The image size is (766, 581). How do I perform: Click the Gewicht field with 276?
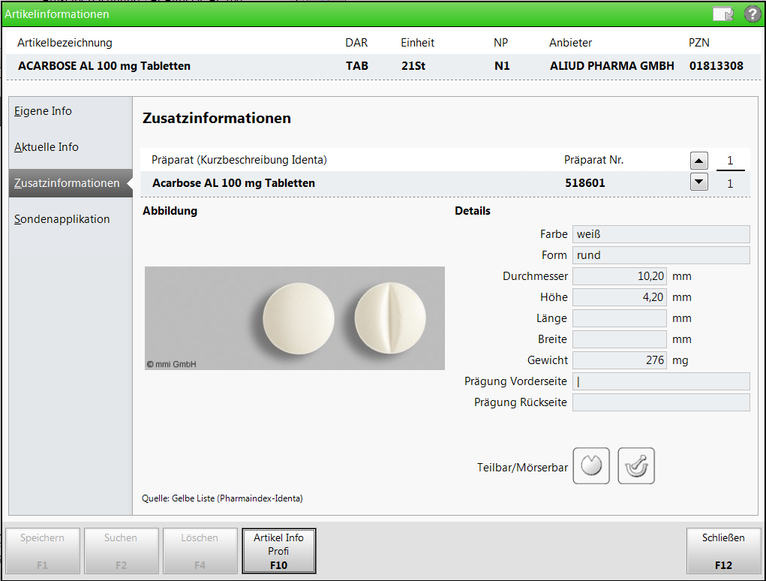[x=620, y=360]
